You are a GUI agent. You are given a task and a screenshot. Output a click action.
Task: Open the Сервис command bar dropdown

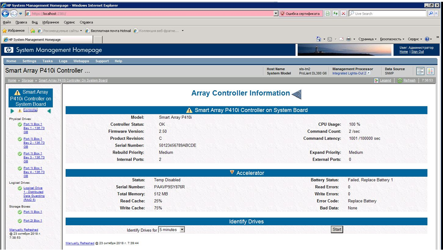point(415,39)
